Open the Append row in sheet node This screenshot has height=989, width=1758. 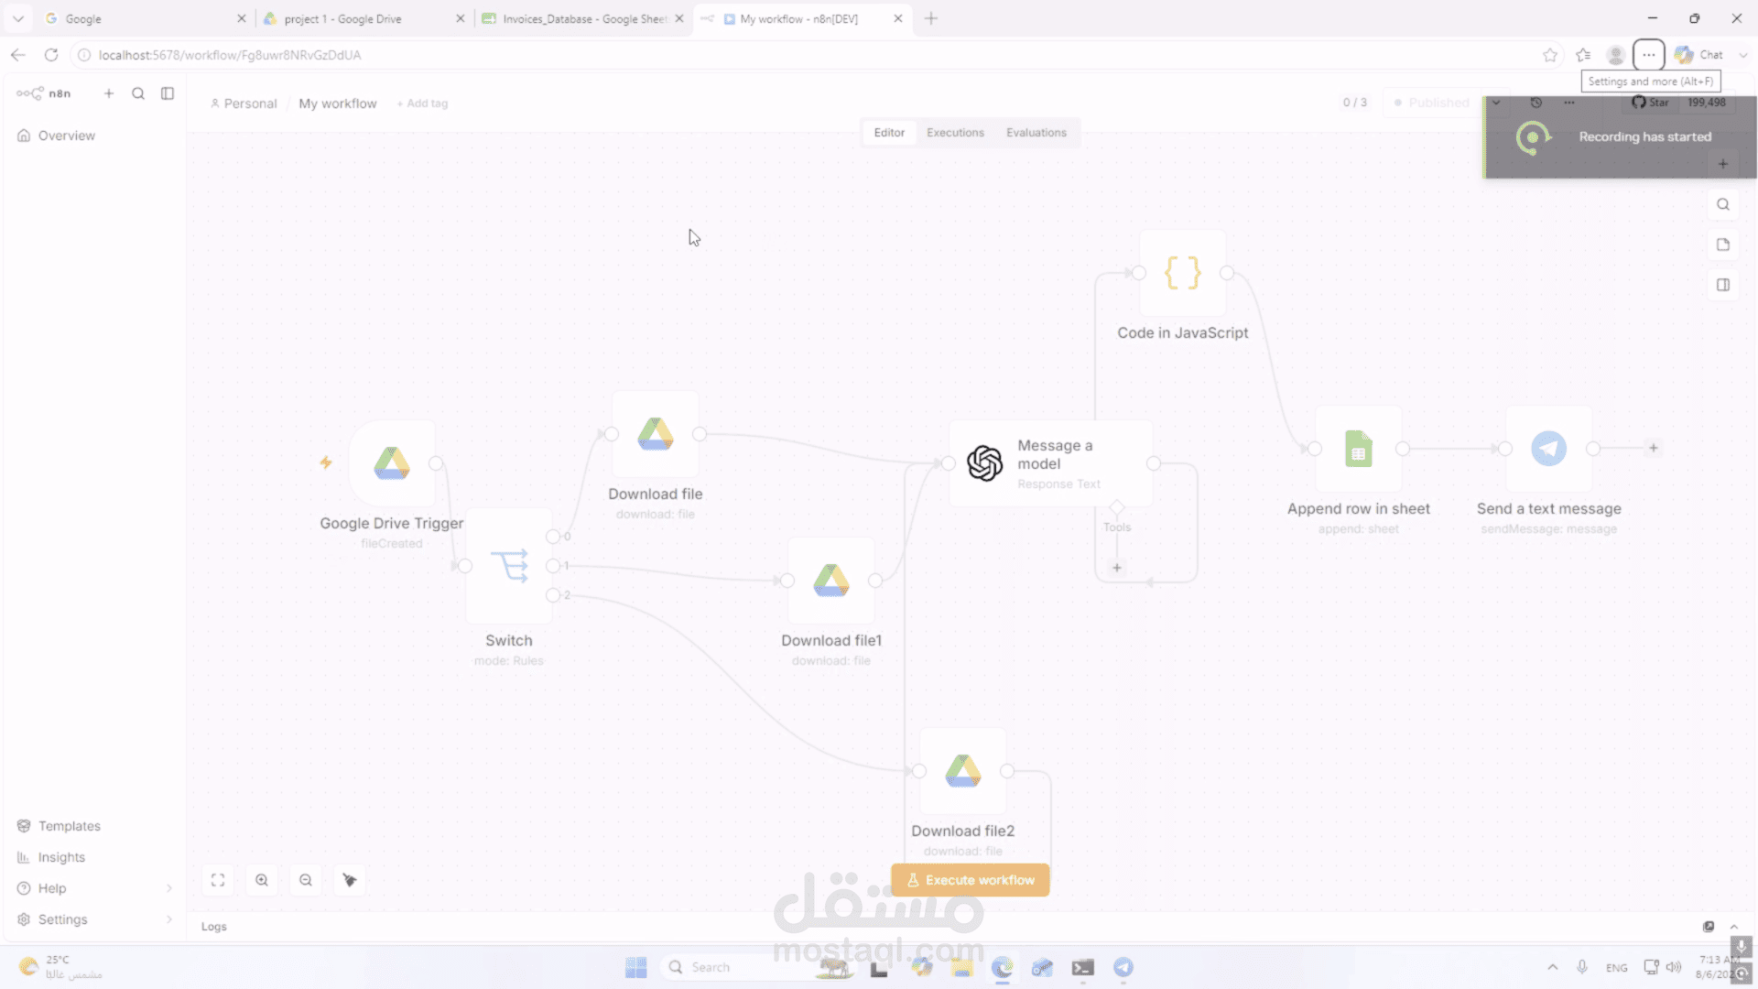(1359, 449)
